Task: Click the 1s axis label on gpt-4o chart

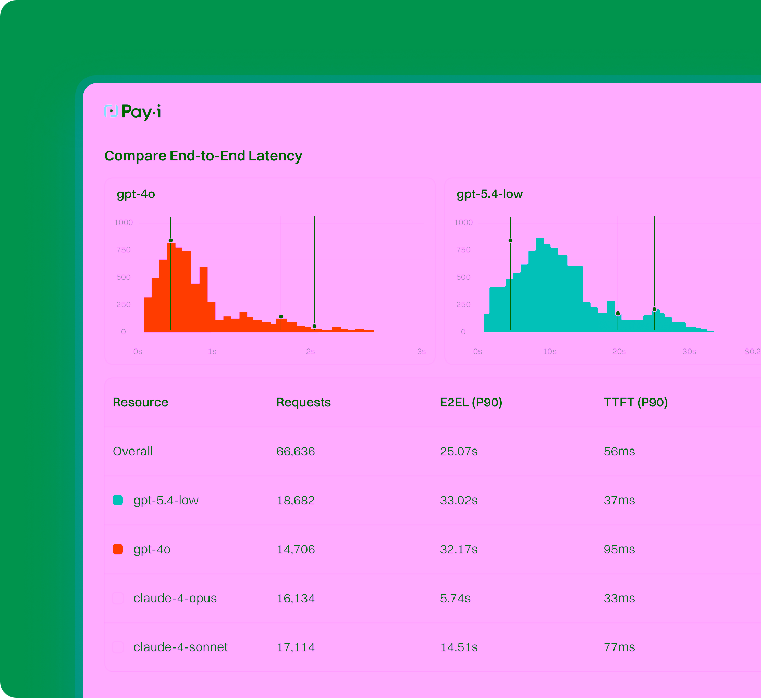Action: click(x=212, y=352)
